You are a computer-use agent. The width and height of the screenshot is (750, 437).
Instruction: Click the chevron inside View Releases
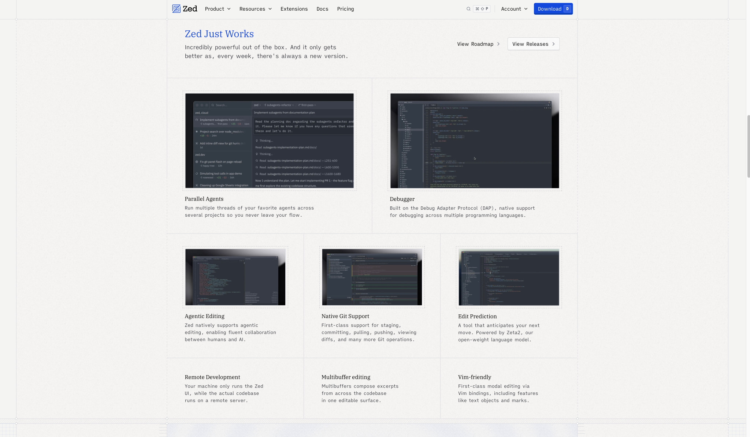tap(553, 44)
